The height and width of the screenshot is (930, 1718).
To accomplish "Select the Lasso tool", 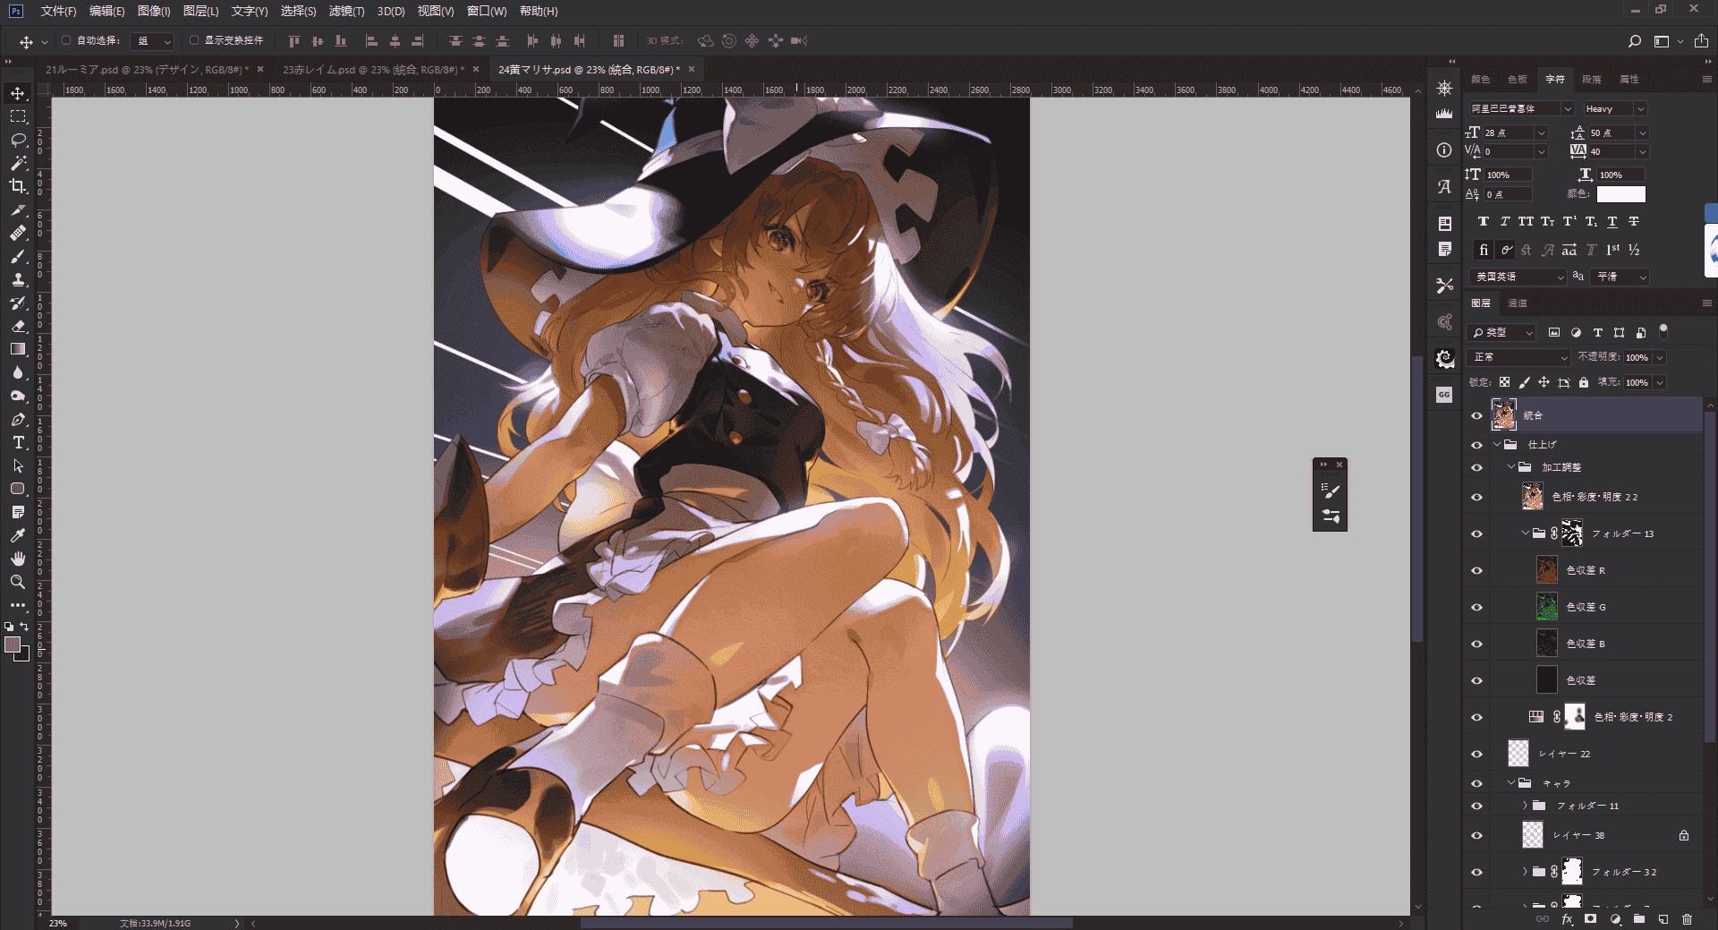I will (18, 140).
